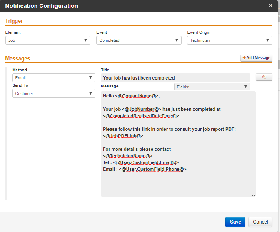Screen dimensions: 280x232
Task: Click the <@ContactName@> placeholder text
Action: (x=137, y=96)
